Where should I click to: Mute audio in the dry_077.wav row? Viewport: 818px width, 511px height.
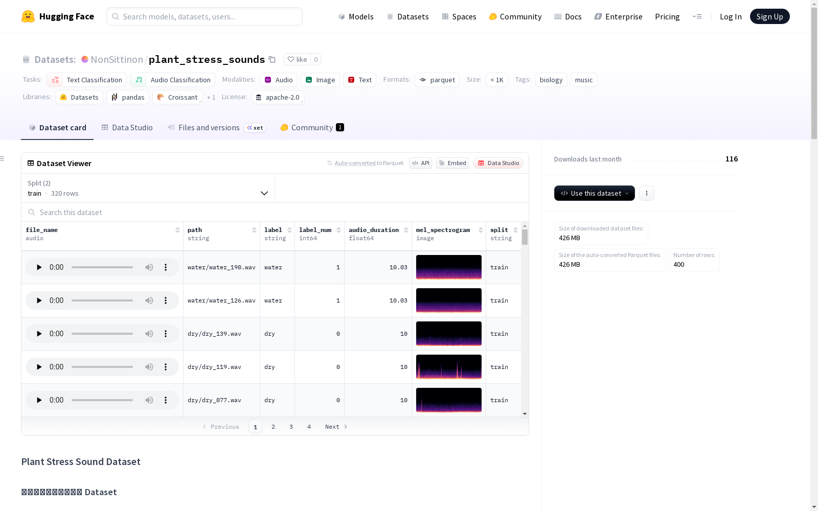click(x=149, y=400)
